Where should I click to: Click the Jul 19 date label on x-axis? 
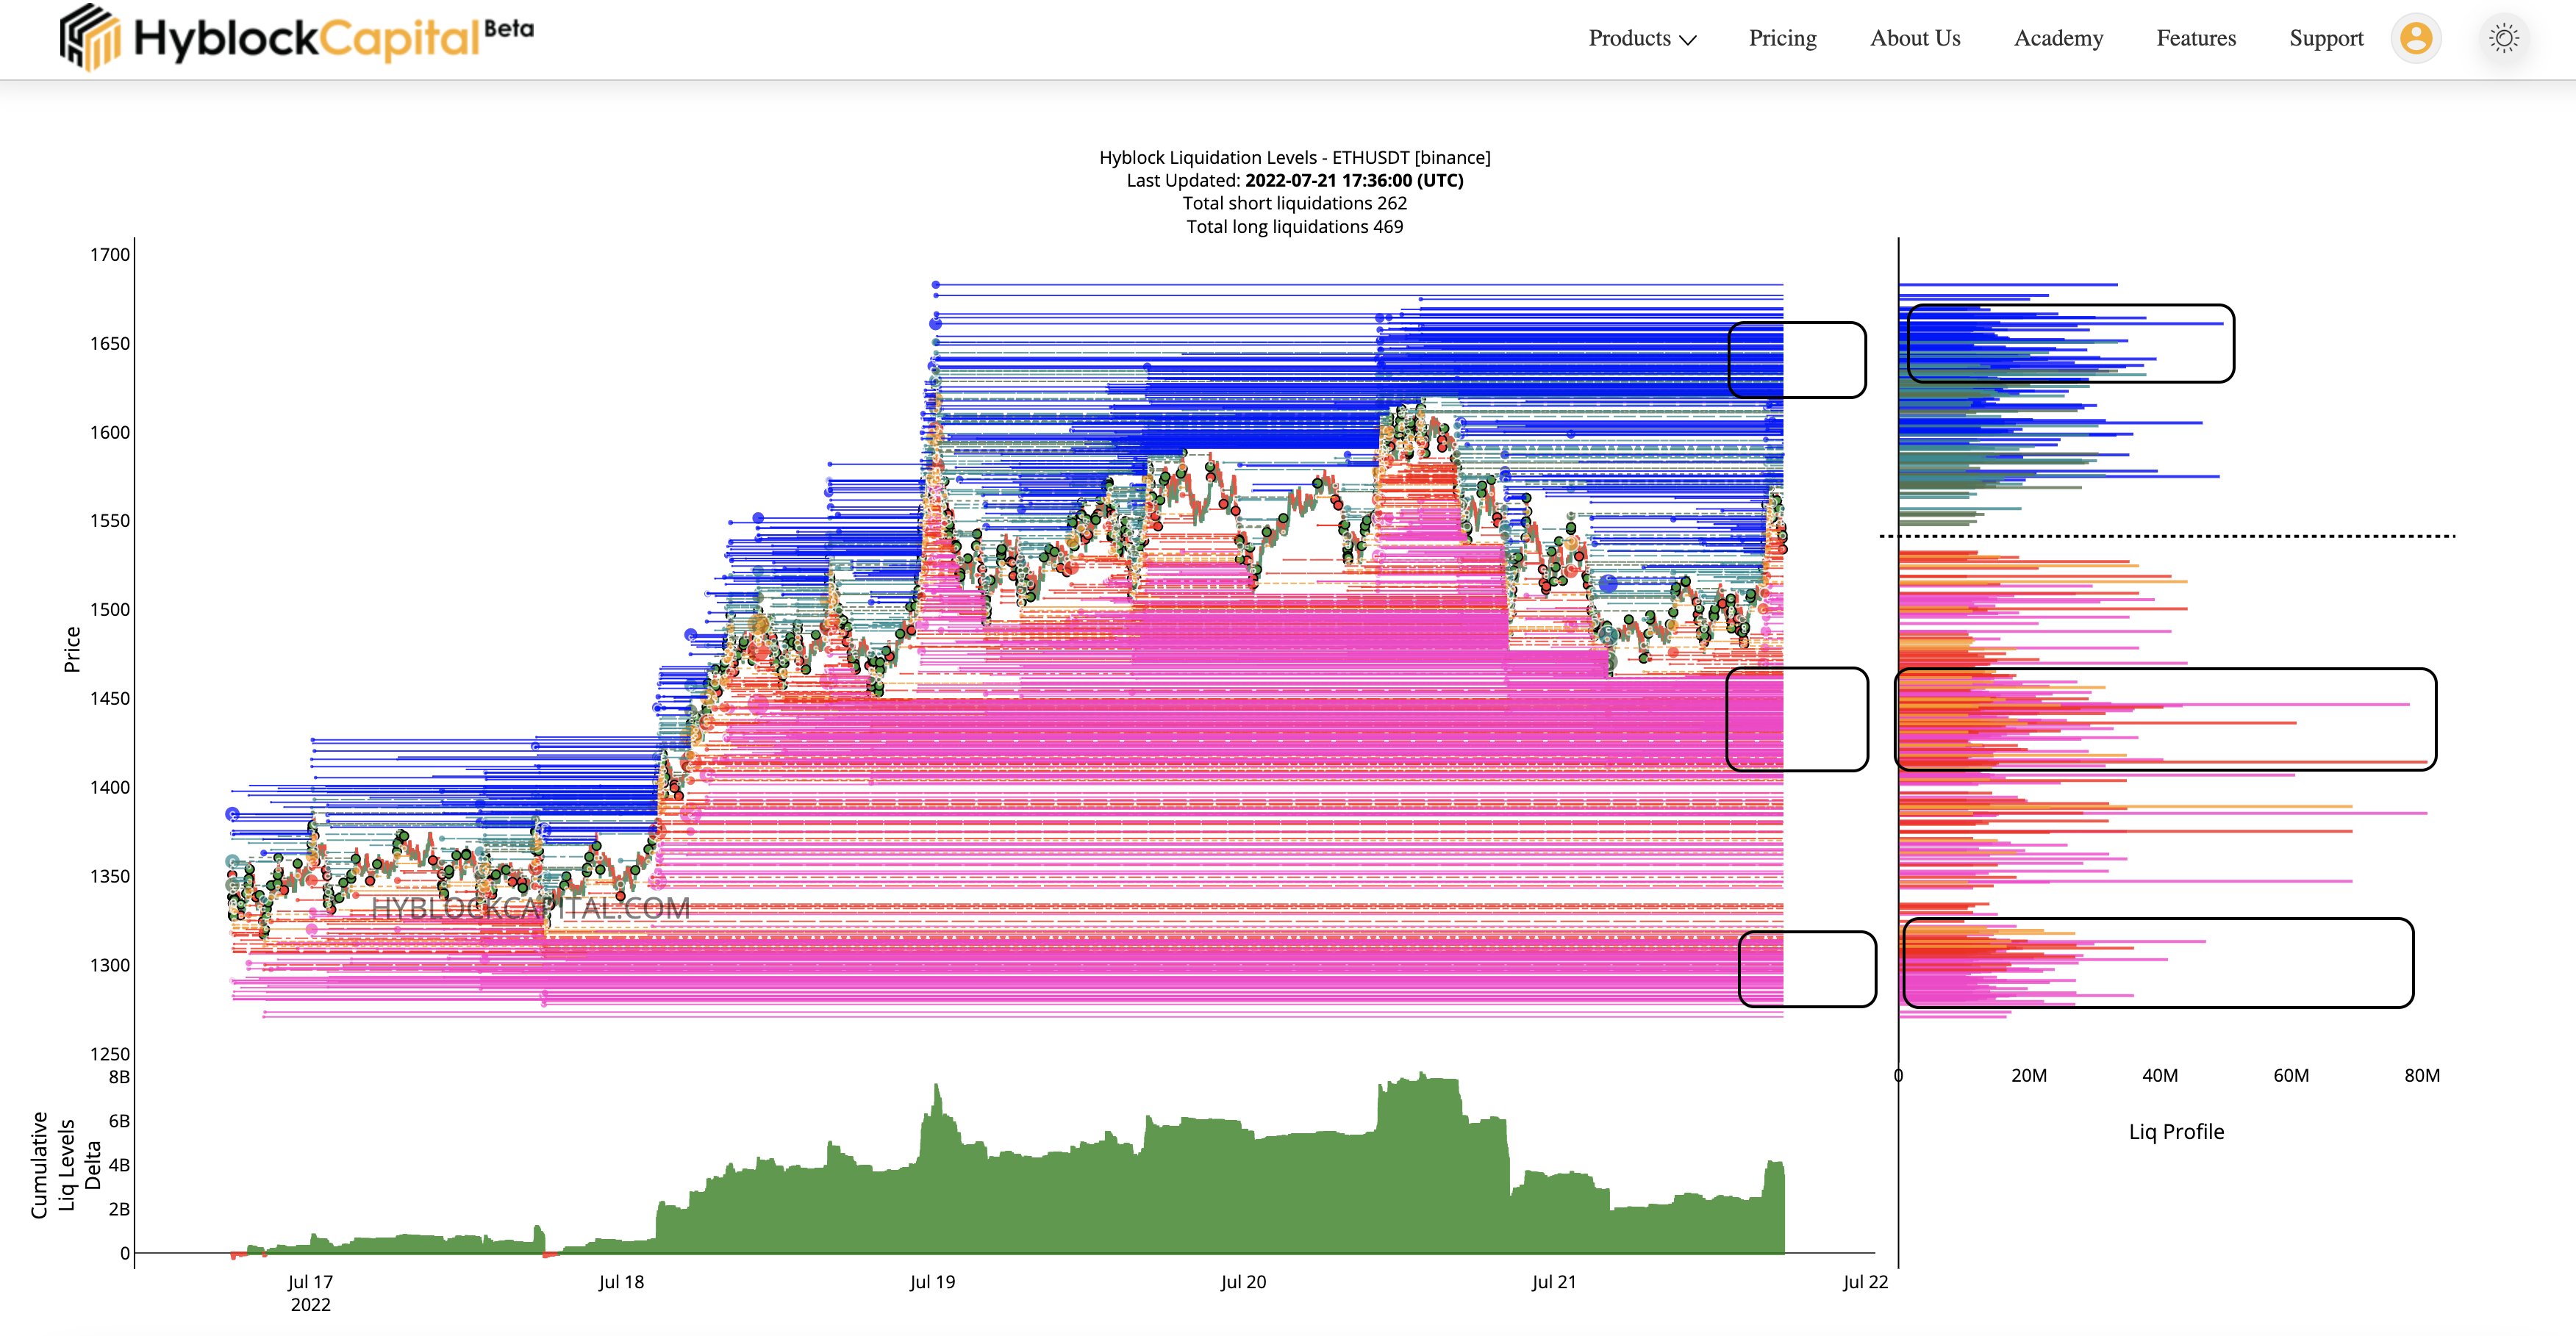[932, 1281]
